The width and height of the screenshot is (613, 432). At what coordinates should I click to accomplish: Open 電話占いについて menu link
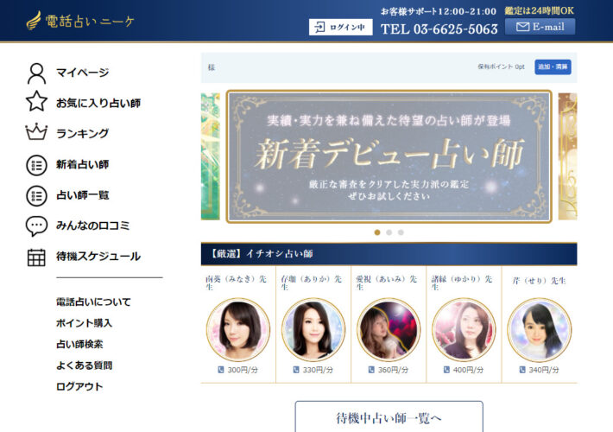pyautogui.click(x=93, y=302)
